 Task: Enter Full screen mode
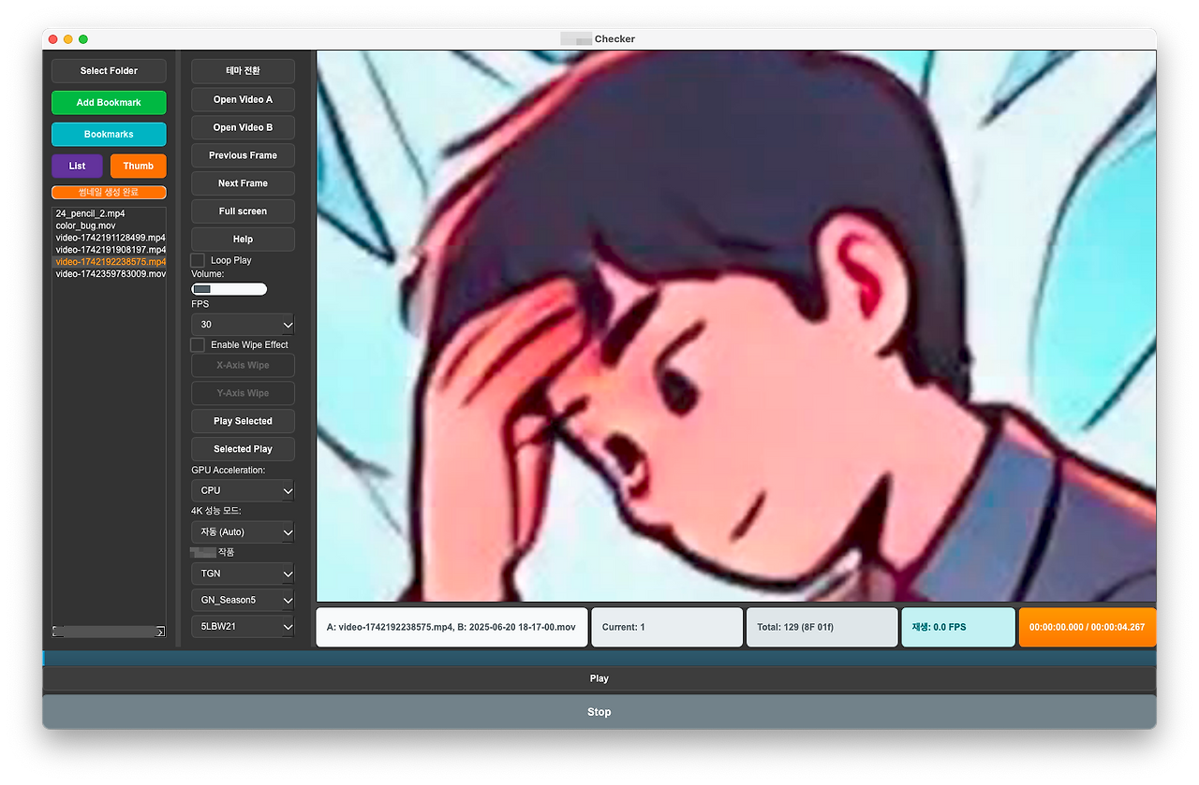(x=243, y=211)
